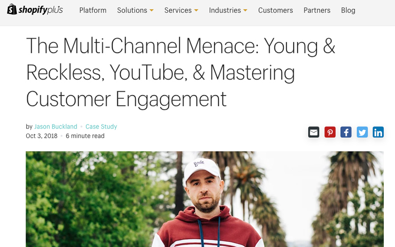Go to the Customers page
This screenshot has height=247, width=395.
pos(276,10)
